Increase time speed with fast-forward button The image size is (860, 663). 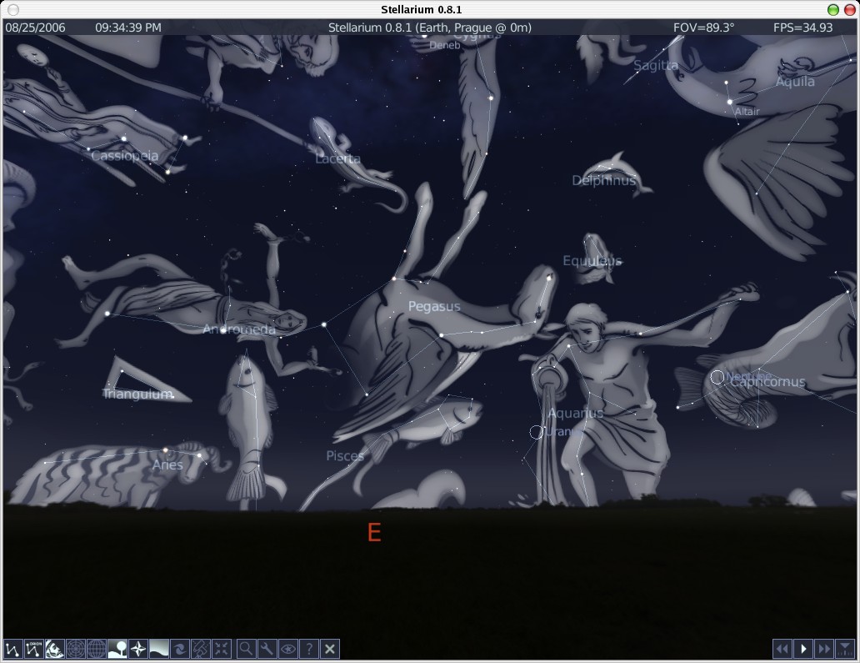tap(824, 649)
